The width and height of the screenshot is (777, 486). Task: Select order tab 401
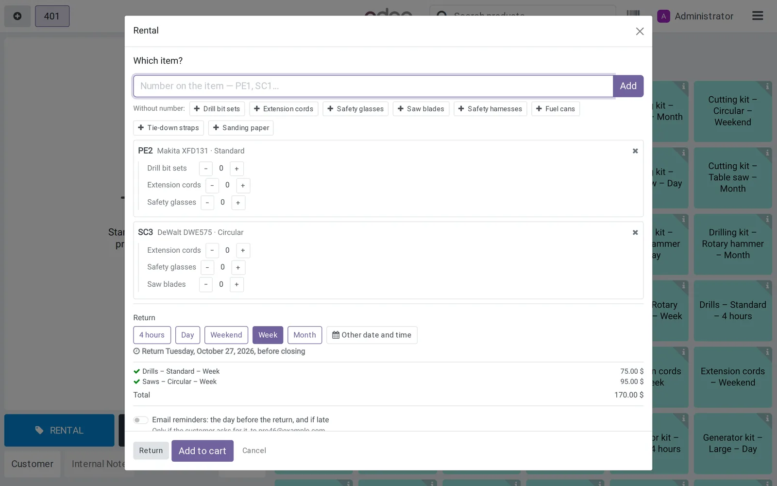pyautogui.click(x=52, y=16)
